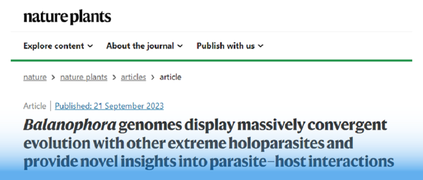Select the current article breadcrumb text

(x=171, y=78)
